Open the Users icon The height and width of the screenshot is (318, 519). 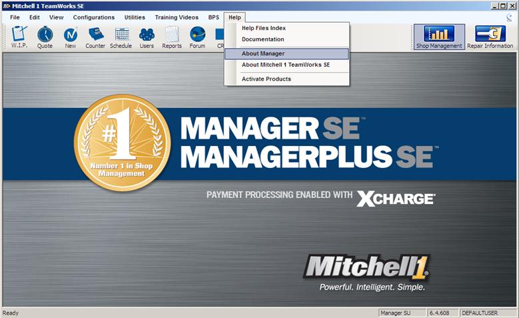click(x=147, y=37)
